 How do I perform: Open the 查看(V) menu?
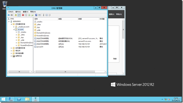point(26,12)
